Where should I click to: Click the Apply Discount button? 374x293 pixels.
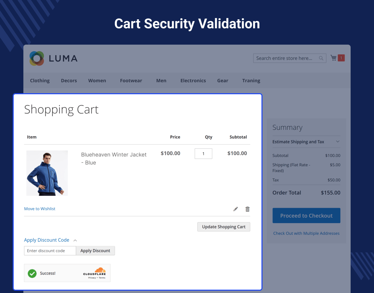point(95,251)
